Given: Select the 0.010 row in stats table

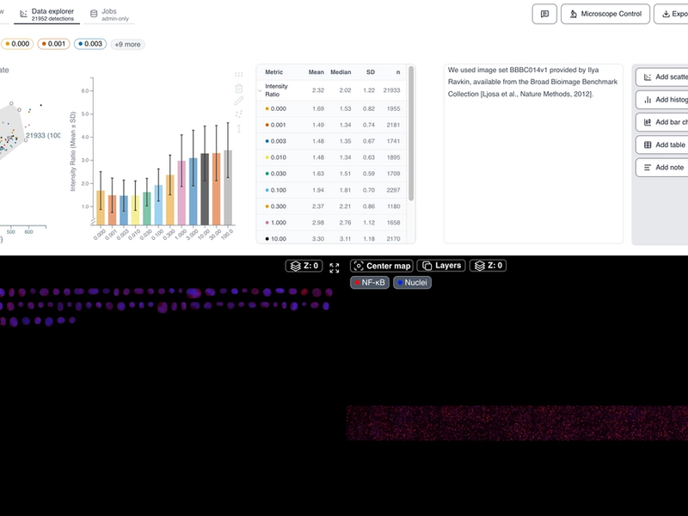Looking at the screenshot, I should [332, 157].
